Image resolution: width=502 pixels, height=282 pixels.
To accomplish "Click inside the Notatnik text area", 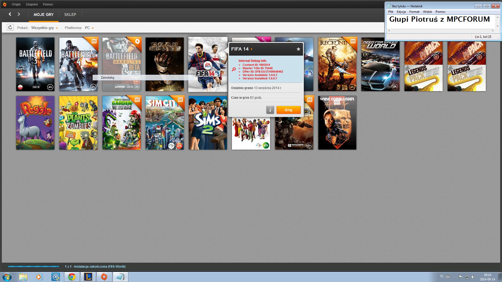I will coord(441,21).
